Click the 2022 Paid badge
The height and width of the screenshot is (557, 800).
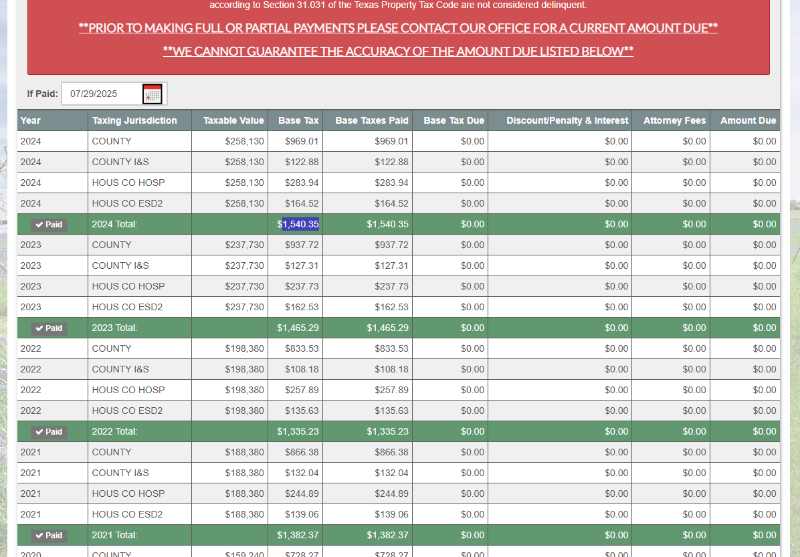[x=49, y=432]
